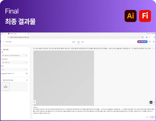Open a new browser tab
Viewport: 156px width, 121px height.
29,34
